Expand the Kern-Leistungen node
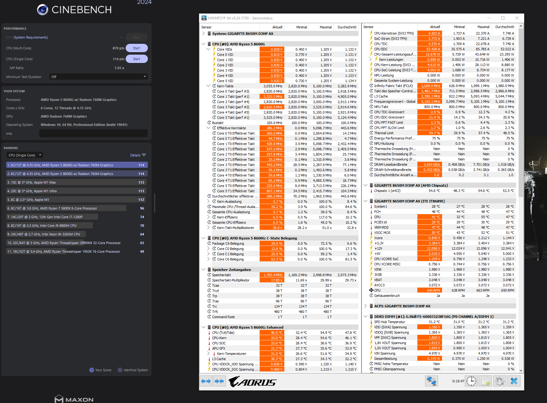This screenshot has width=547, height=403. 370,60
